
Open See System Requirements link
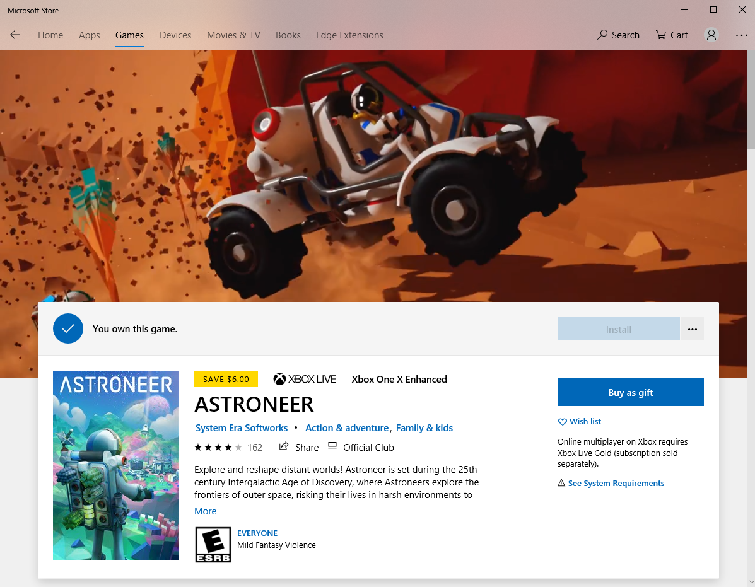[x=616, y=483]
